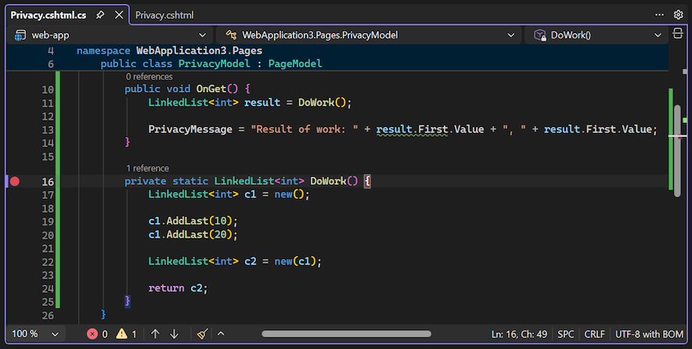Screen dimensions: 692x349
Task: Click the '1 reference' CodeLens link
Action: click(x=147, y=168)
